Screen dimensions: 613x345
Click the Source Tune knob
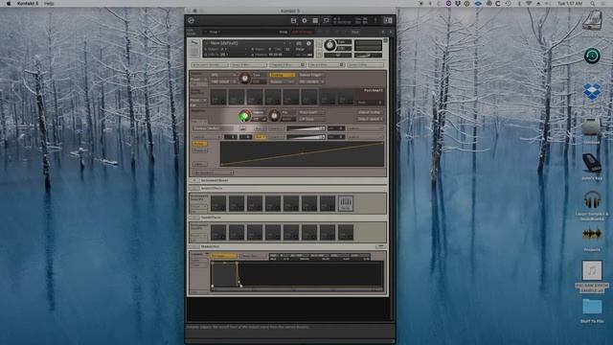point(245,79)
